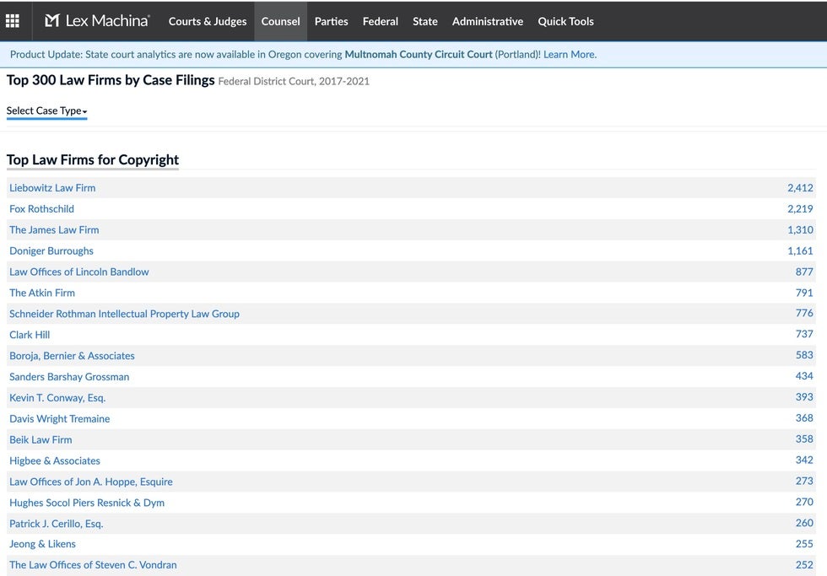827x576 pixels.
Task: Open Hughes Socol Piers Resnick & Dym
Action: coord(87,503)
